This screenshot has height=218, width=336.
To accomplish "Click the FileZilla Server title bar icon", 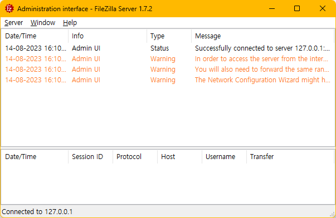I will pos(9,8).
